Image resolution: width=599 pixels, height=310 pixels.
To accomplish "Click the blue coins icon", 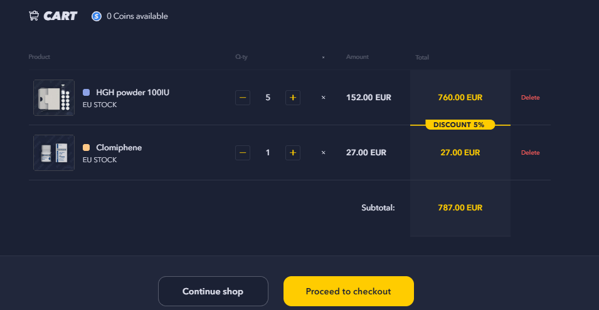I will tap(97, 16).
